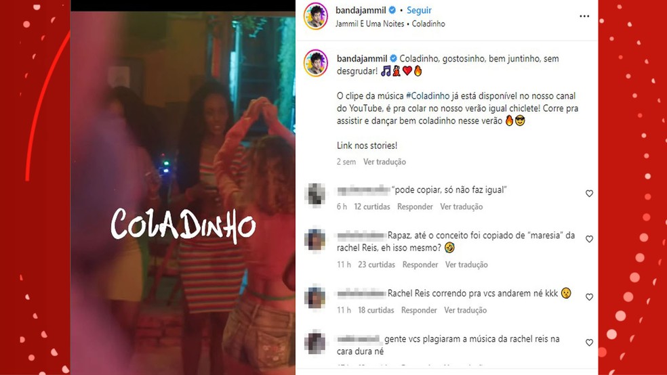Click bandajammil avatar beside the caption
667x375 pixels.
click(316, 63)
